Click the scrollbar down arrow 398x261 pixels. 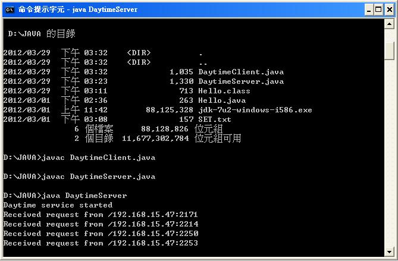[x=389, y=252]
